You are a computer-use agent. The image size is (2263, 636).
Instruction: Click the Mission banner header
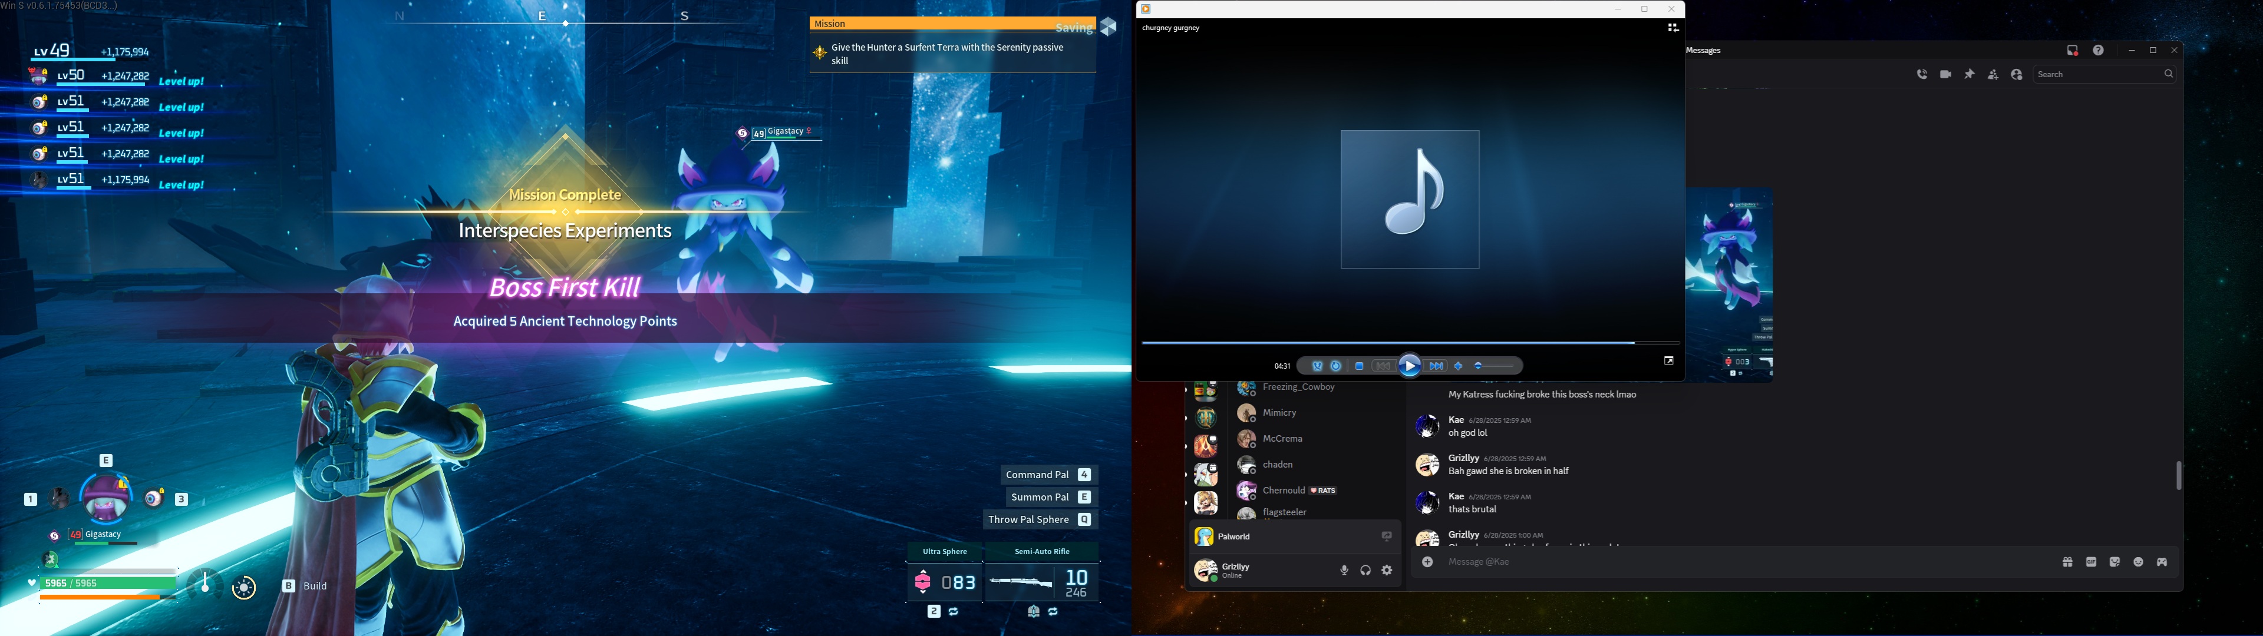pyautogui.click(x=952, y=24)
